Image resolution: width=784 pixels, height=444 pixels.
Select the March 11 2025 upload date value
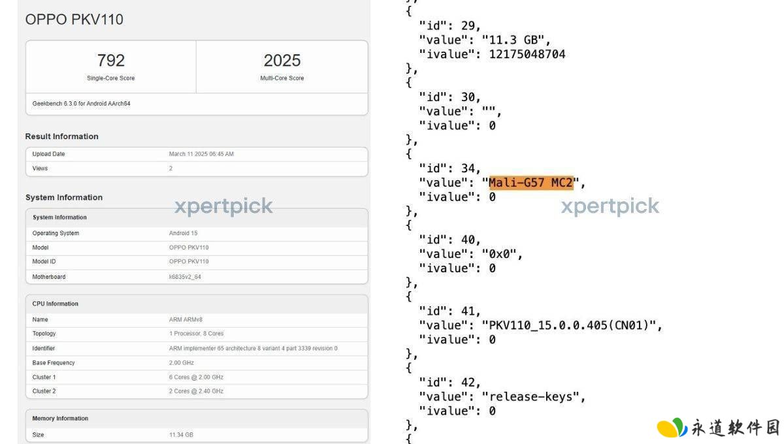point(201,154)
